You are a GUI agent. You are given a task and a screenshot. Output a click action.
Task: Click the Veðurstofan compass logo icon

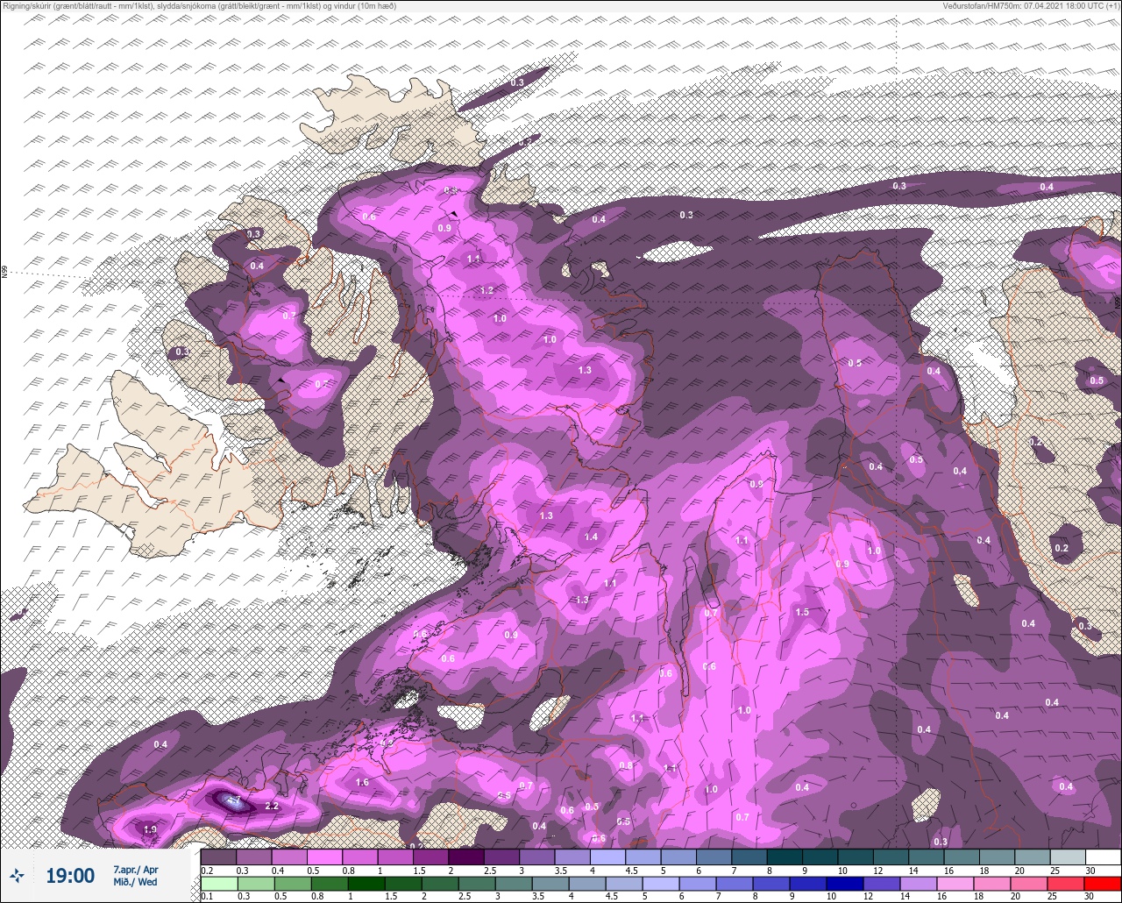pos(17,875)
